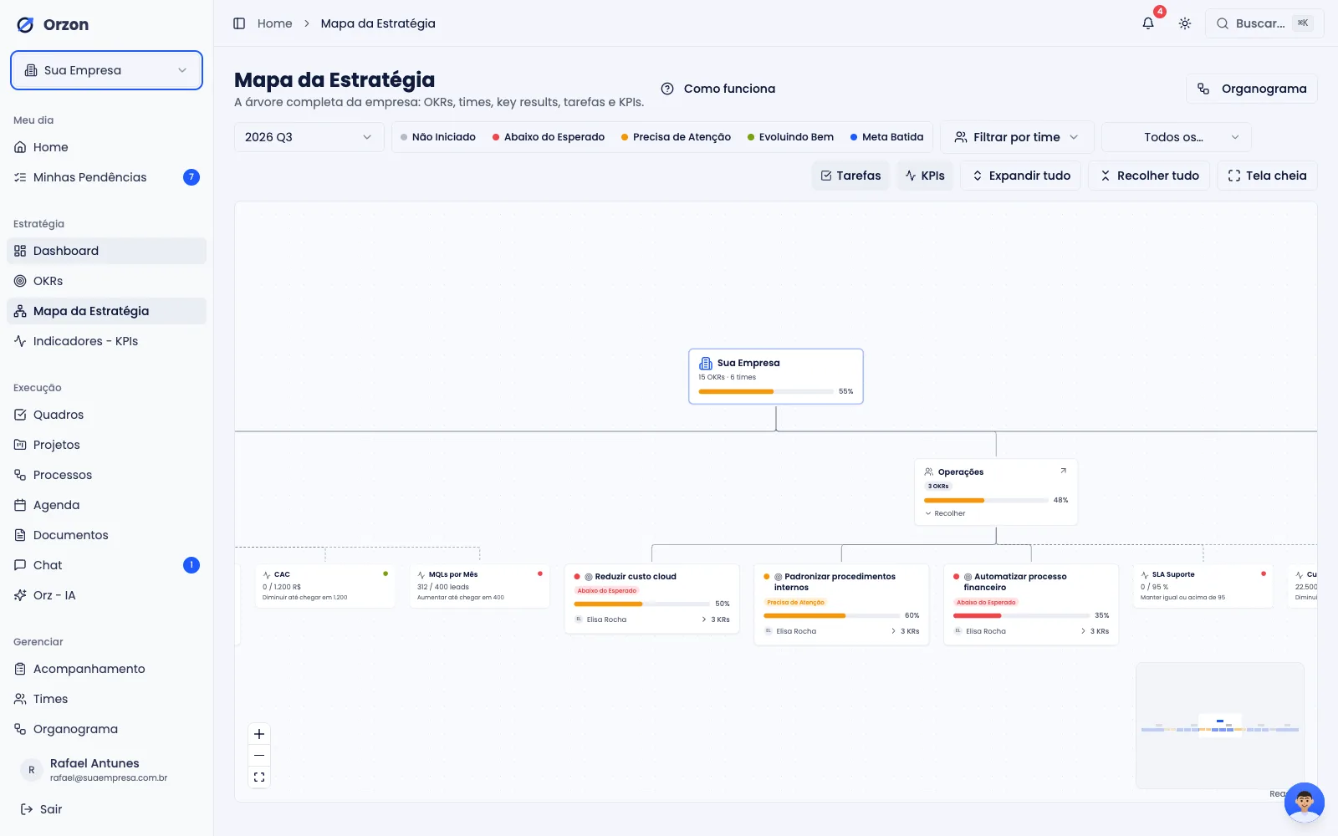Expand 3 KRs on Automatizar processo financeiro
The width and height of the screenshot is (1338, 836).
click(x=1095, y=631)
